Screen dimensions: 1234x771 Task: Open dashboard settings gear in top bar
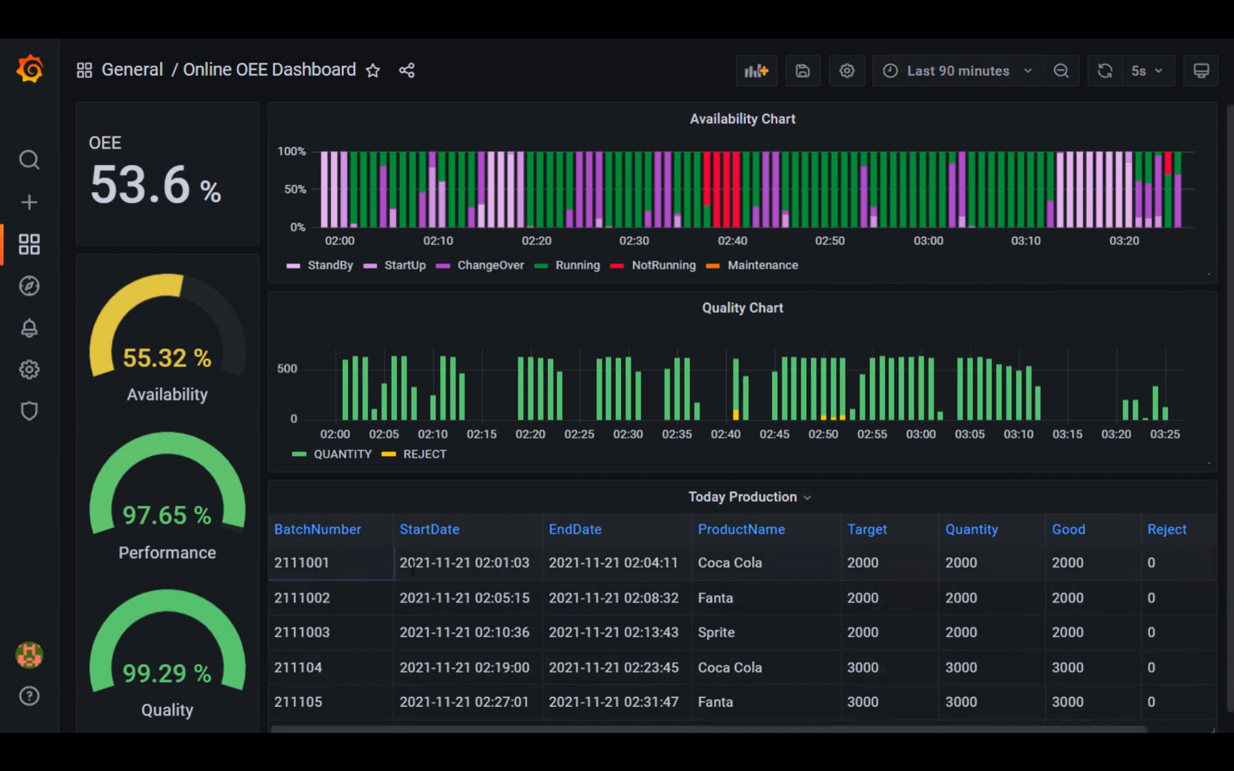tap(847, 71)
